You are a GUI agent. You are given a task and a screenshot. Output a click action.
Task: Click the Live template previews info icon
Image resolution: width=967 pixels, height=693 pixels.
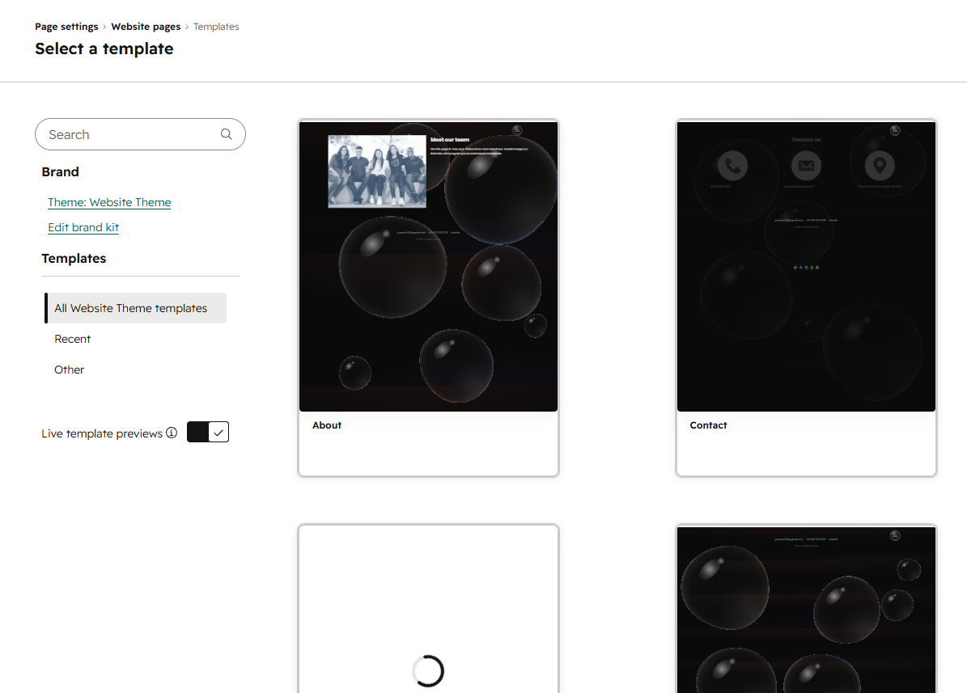click(x=172, y=433)
